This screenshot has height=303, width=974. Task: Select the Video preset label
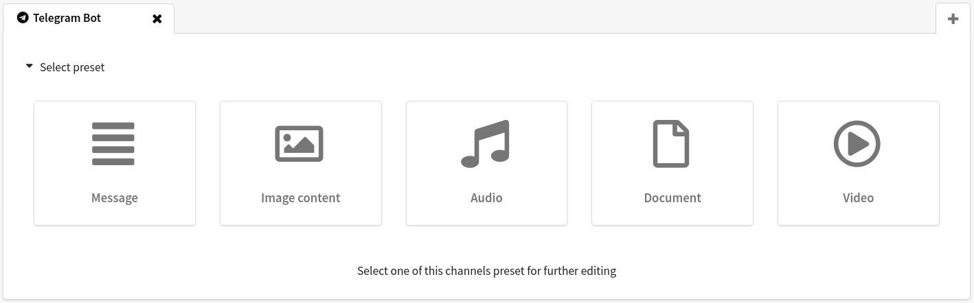(x=858, y=198)
